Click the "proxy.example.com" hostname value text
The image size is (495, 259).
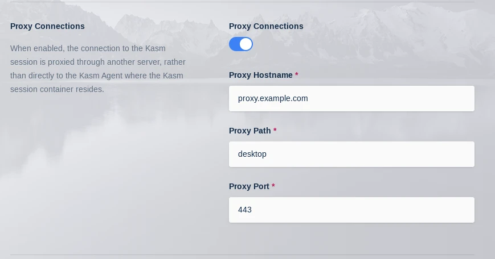[273, 98]
